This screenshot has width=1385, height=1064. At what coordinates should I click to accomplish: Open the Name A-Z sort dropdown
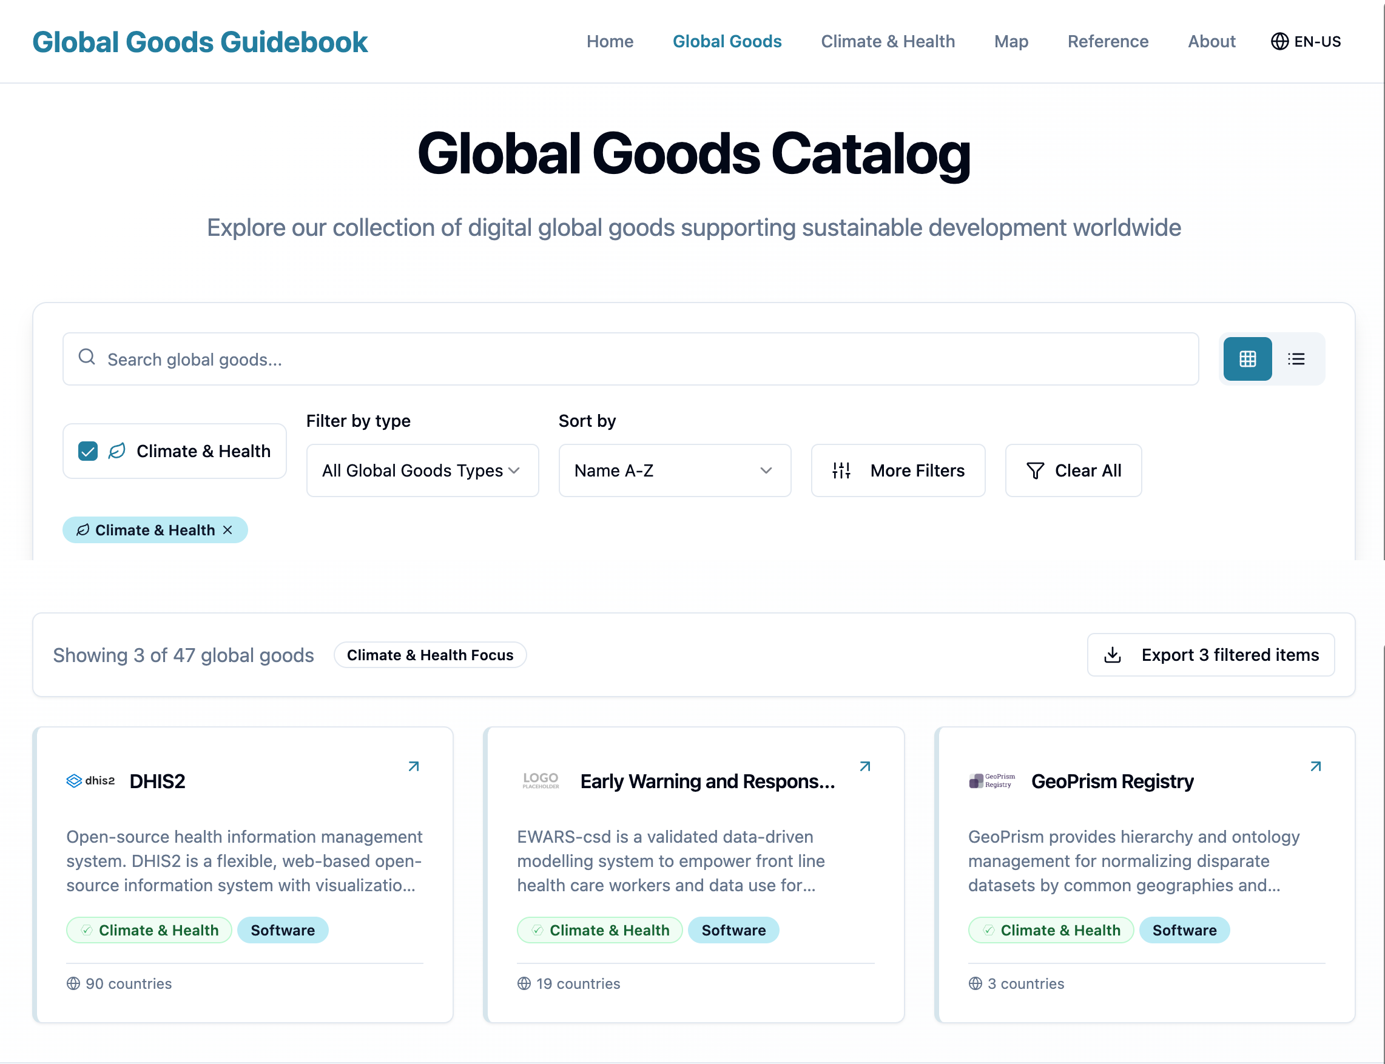click(x=674, y=470)
